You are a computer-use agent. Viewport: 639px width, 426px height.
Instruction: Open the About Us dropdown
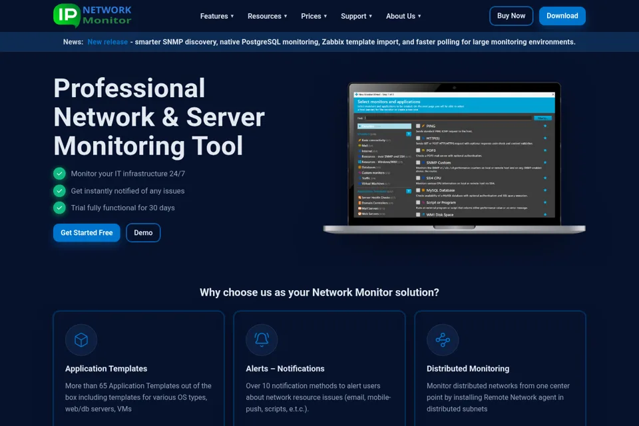[403, 16]
